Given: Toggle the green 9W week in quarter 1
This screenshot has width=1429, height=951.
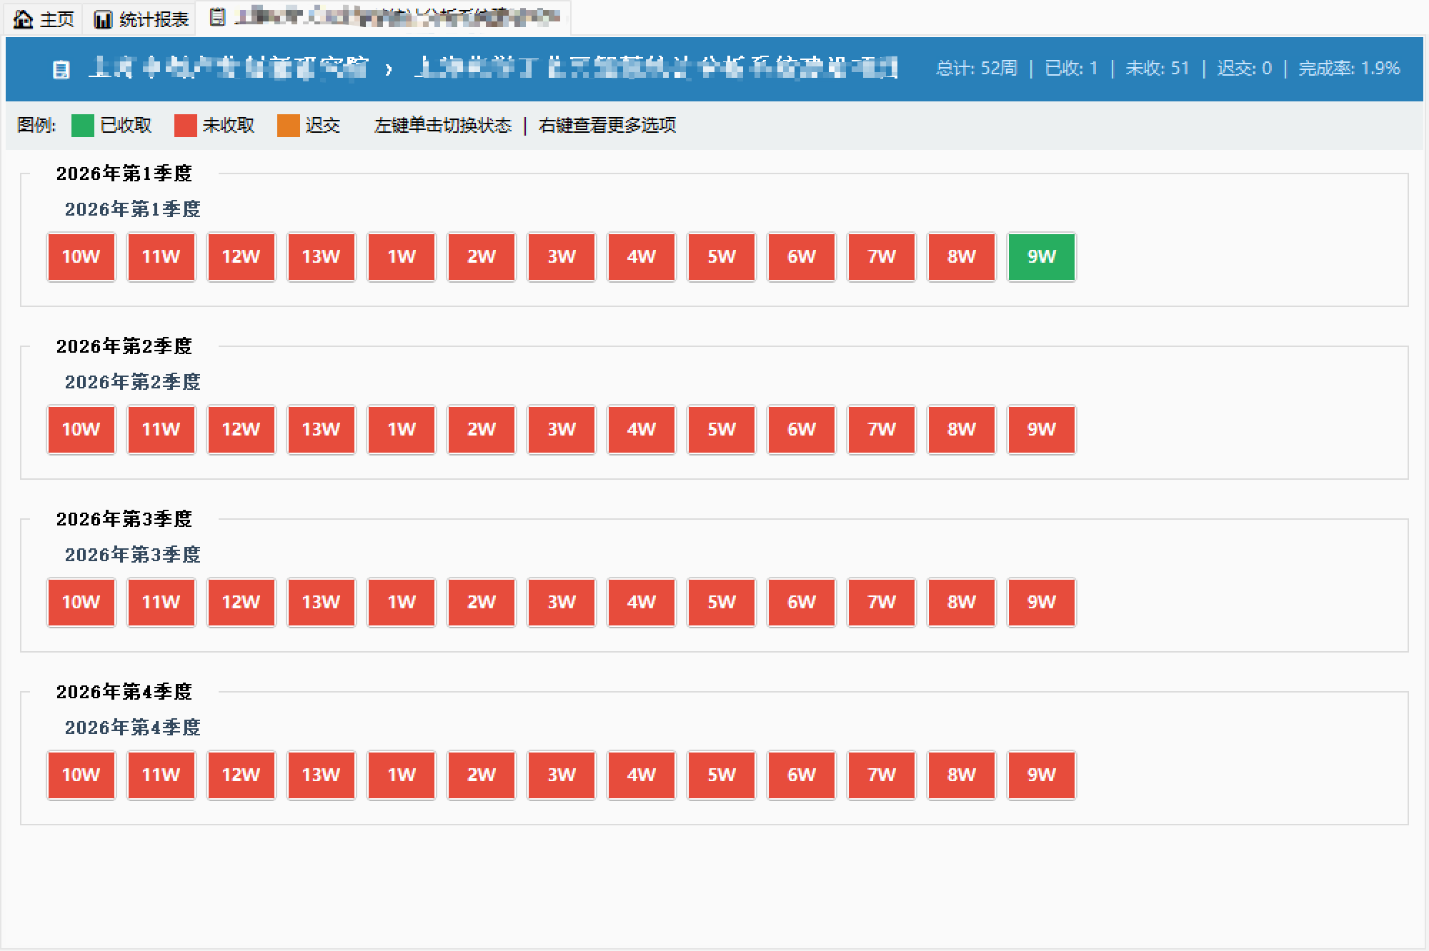Looking at the screenshot, I should pos(1041,257).
